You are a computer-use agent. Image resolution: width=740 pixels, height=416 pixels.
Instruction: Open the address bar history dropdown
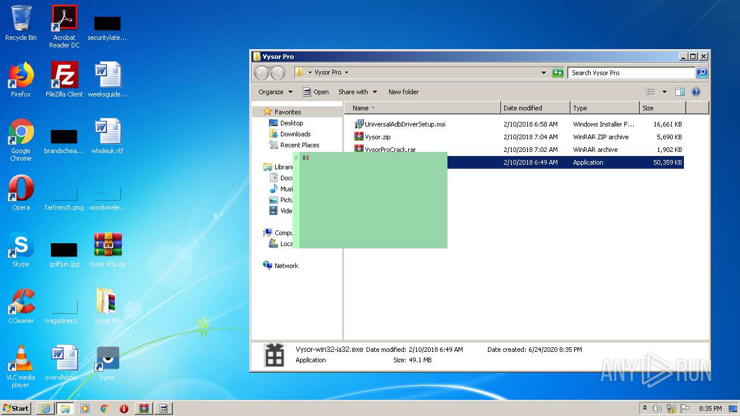[543, 73]
